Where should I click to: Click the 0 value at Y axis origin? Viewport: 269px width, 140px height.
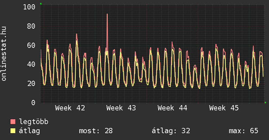point(33,103)
